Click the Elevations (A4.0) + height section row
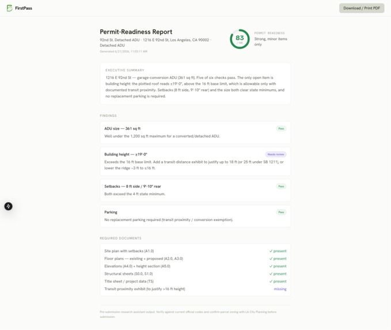The width and height of the screenshot is (391, 330). pyautogui.click(x=195, y=266)
